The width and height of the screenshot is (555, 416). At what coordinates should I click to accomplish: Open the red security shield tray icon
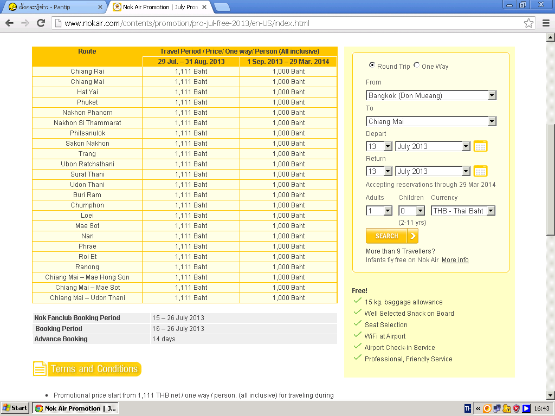tap(517, 408)
